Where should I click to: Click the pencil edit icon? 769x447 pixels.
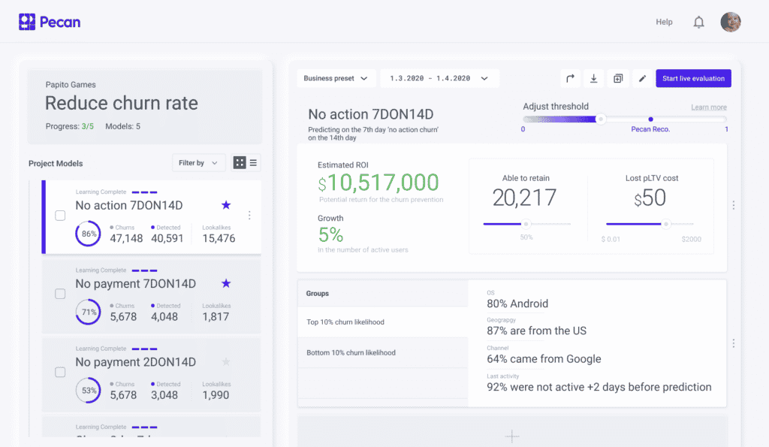pyautogui.click(x=643, y=79)
